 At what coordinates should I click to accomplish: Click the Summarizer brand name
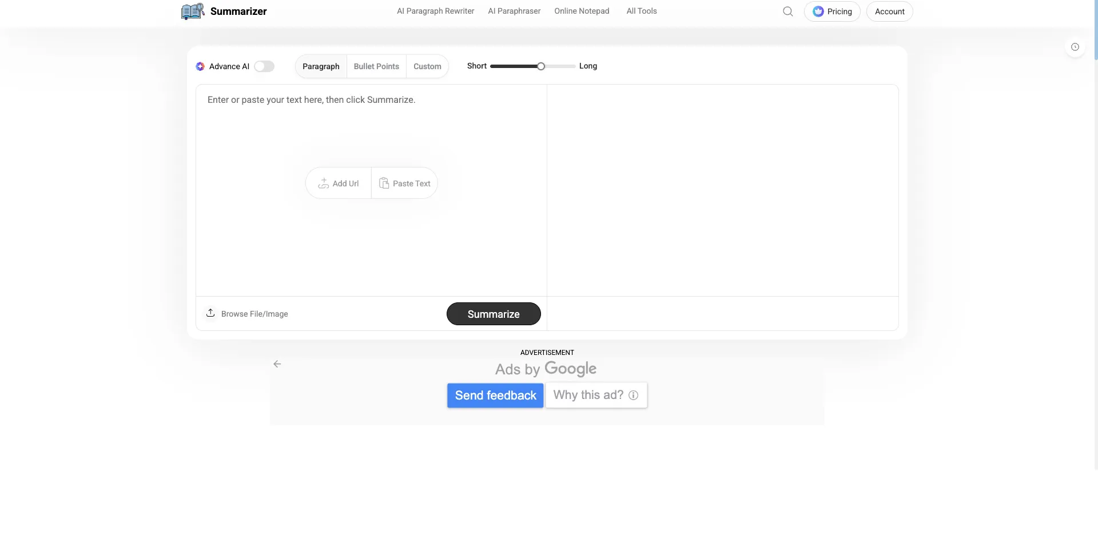pyautogui.click(x=238, y=11)
